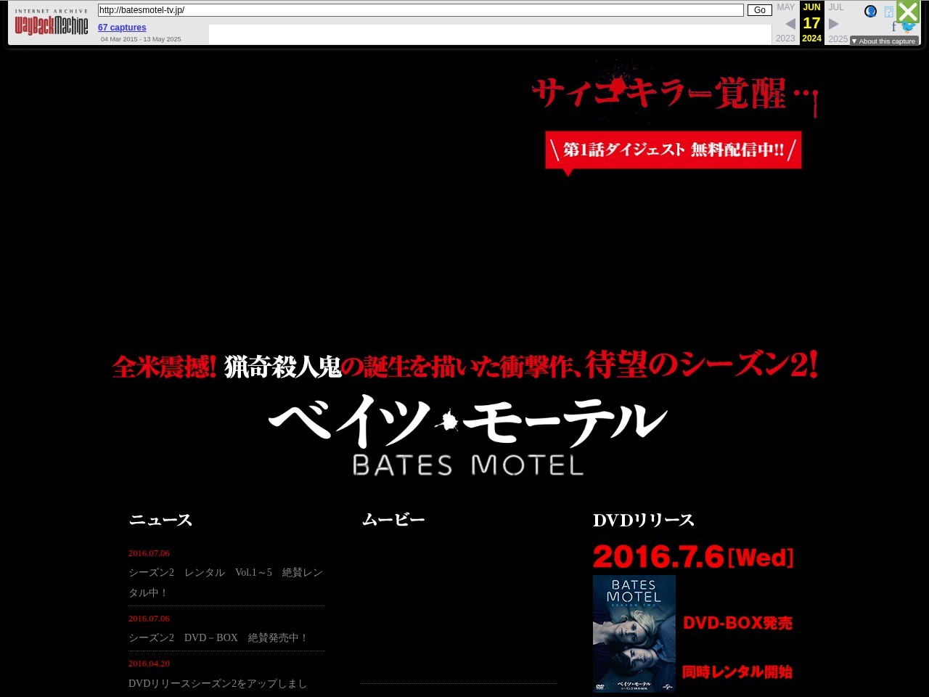Go to the previous capture arrow
The height and width of the screenshot is (697, 929).
790,24
